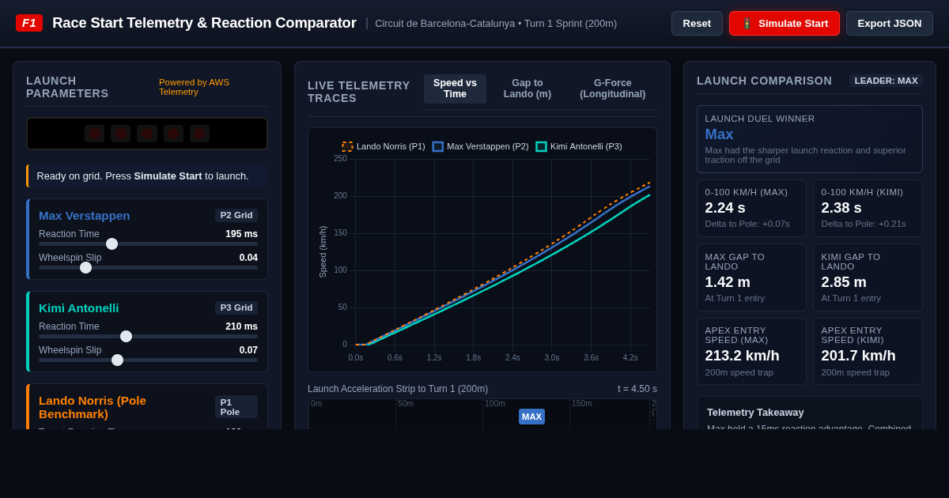The height and width of the screenshot is (498, 949).
Task: Export telemetry as JSON
Action: click(x=890, y=24)
